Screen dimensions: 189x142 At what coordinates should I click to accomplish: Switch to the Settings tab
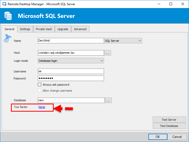[x=25, y=29]
